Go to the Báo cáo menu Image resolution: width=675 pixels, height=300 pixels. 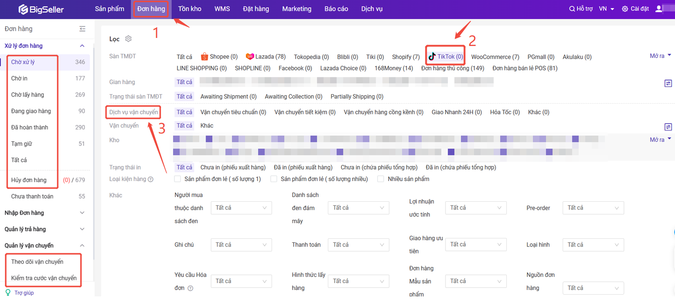336,9
